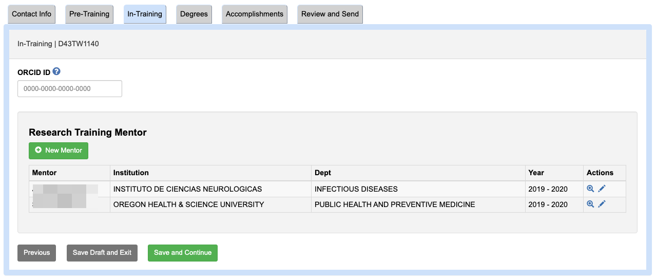Edit the Oregon Health & Science University mentor row
656x280 pixels.
[602, 204]
